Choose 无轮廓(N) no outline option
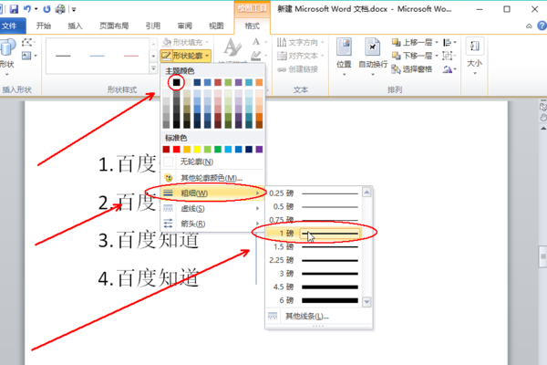The width and height of the screenshot is (547, 365). [x=212, y=162]
